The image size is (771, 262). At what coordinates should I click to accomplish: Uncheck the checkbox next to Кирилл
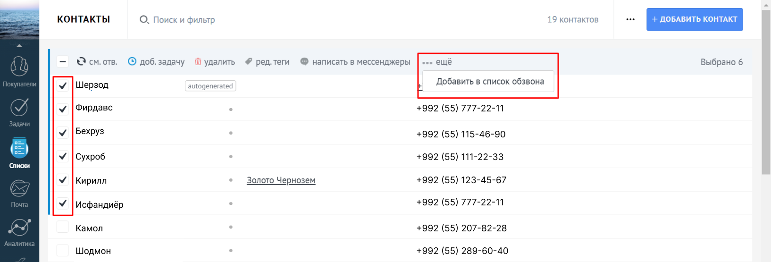[x=63, y=180]
